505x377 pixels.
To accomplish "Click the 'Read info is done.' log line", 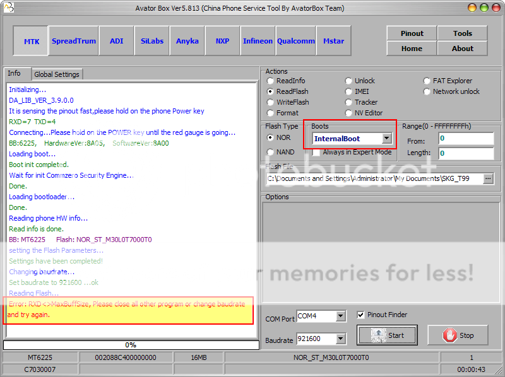I will 37,229.
